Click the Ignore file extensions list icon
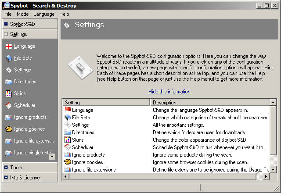The image size is (281, 193). (x=68, y=170)
